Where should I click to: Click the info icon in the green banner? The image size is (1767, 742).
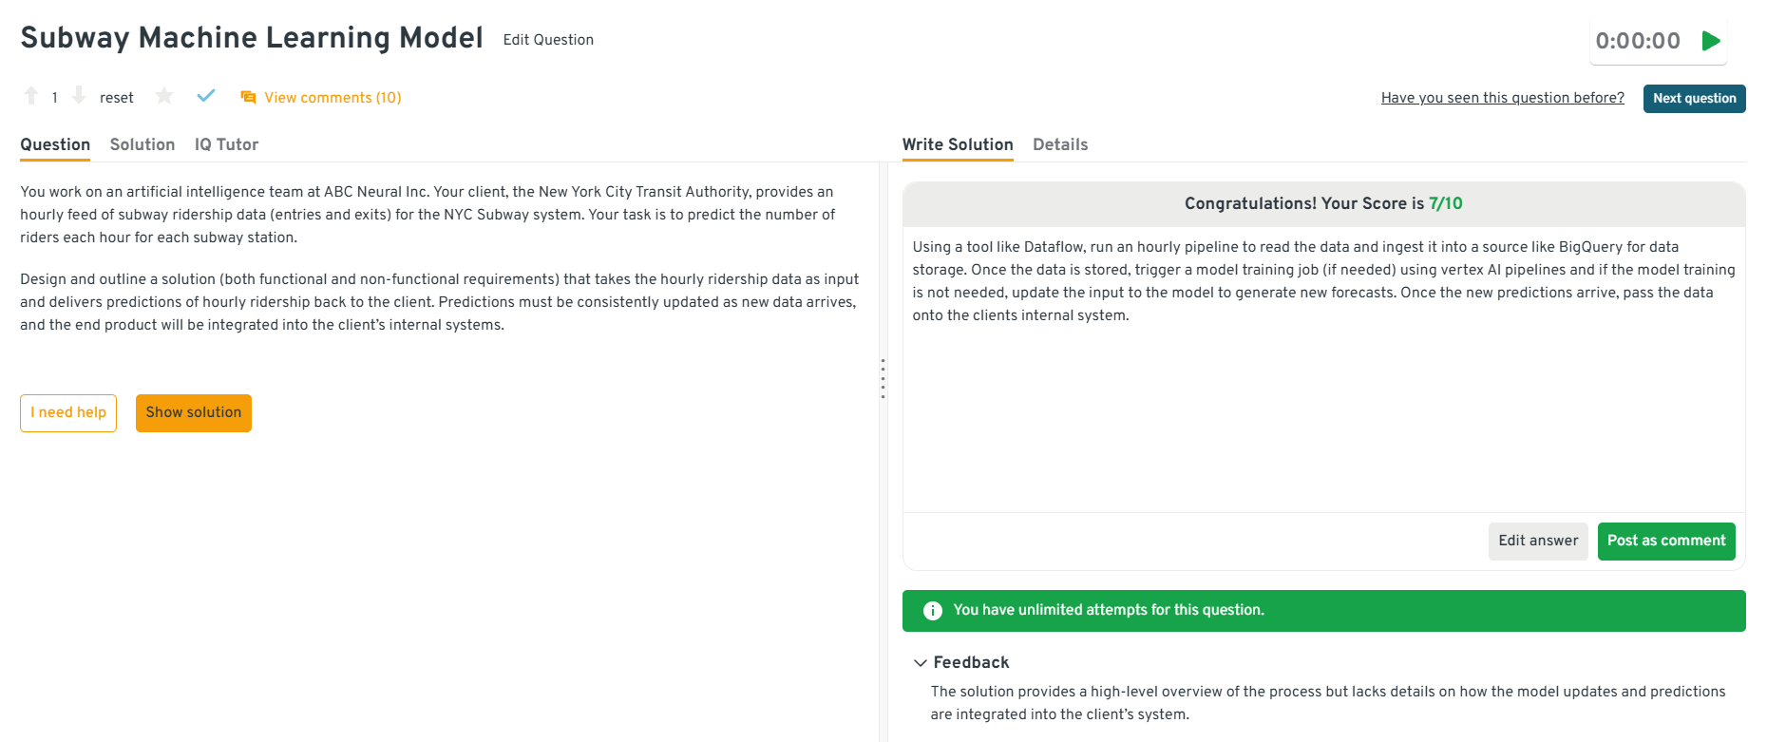tap(933, 611)
